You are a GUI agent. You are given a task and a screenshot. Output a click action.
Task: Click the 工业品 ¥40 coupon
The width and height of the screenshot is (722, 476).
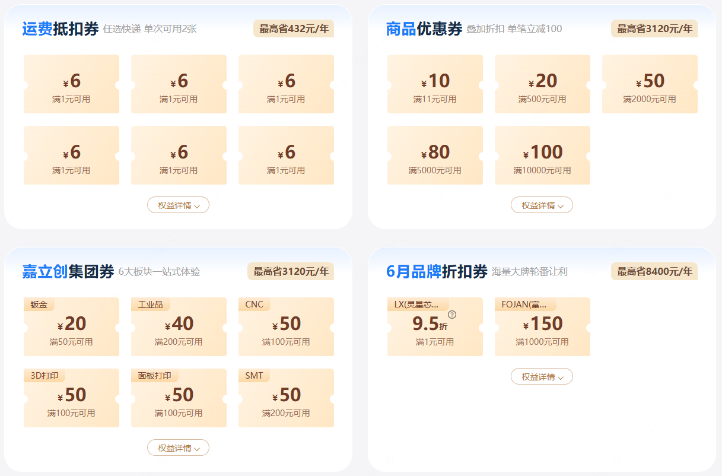coord(179,328)
